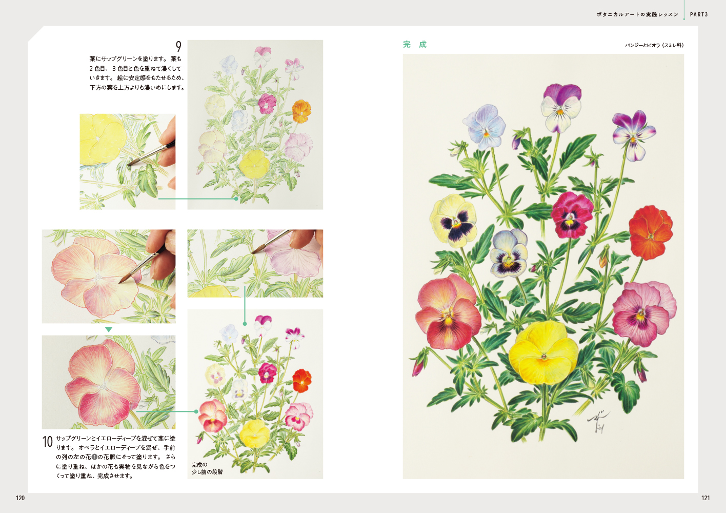This screenshot has height=513, width=726.
Task: Open the photo of brush painting green leaves
Action: (x=127, y=161)
